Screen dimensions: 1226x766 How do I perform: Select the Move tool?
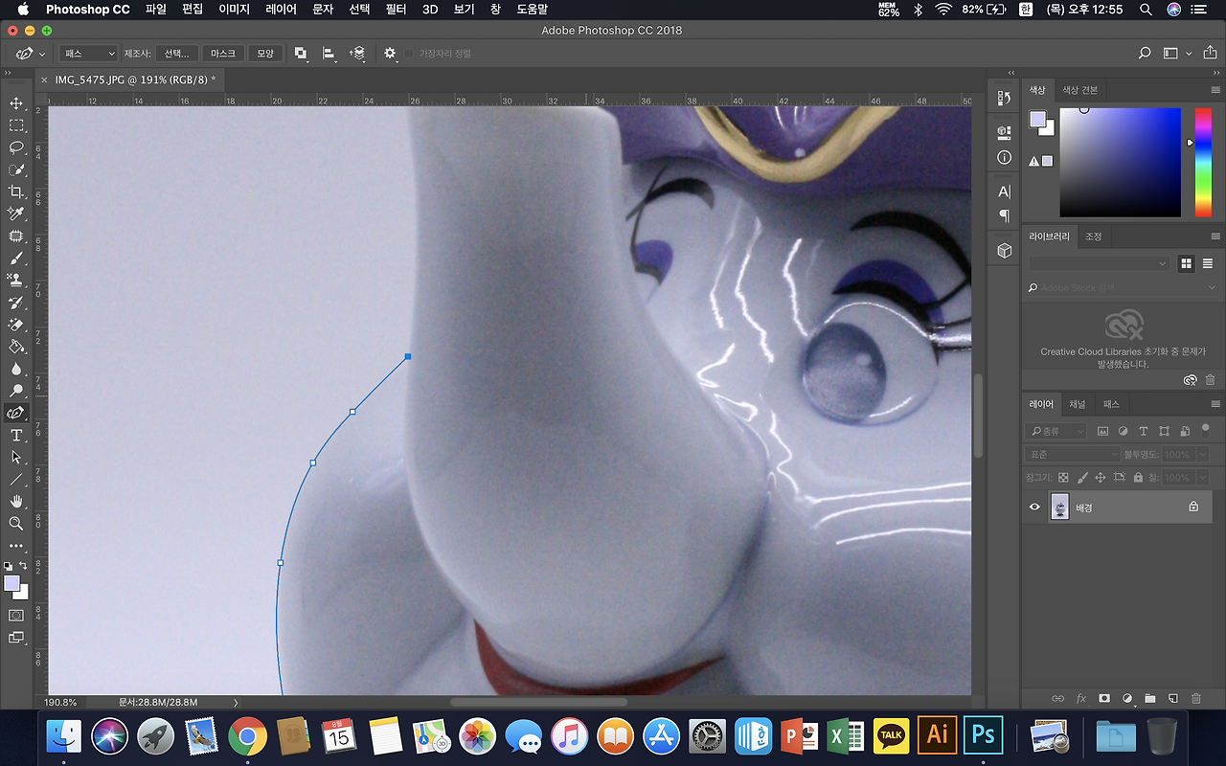pos(16,103)
